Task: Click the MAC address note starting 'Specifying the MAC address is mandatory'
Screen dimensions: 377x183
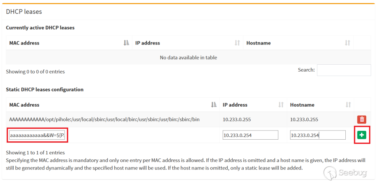Action: pos(186,164)
